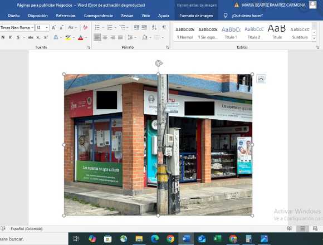Click the rotate handle above the image
This screenshot has height=245, width=323.
[159, 63]
